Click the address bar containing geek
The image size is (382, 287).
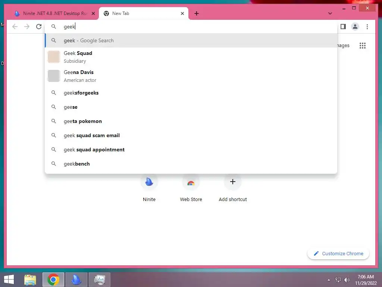click(191, 27)
